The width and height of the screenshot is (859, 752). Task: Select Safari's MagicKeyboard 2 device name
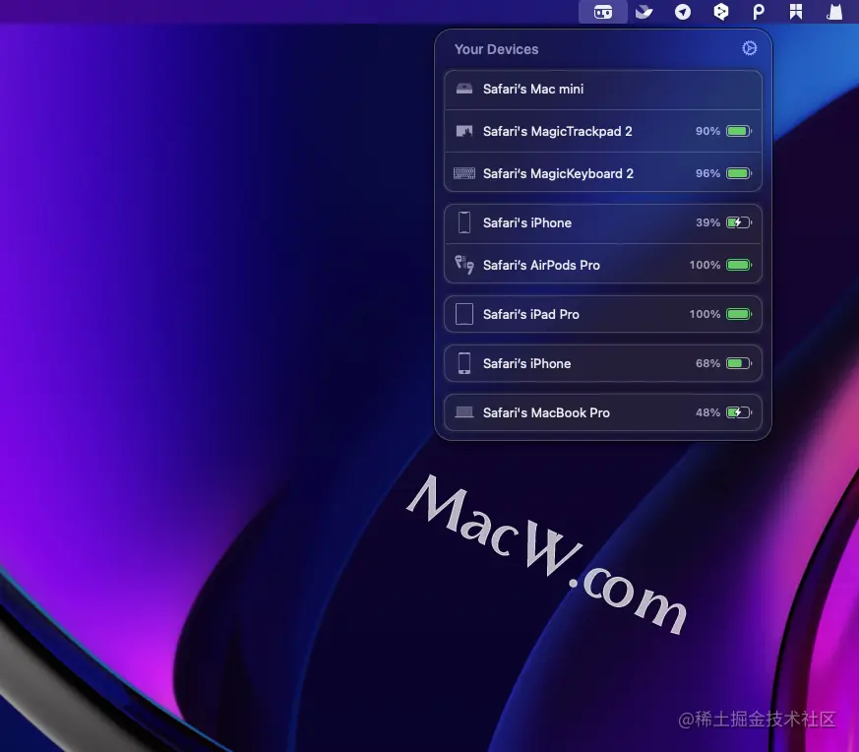pos(558,173)
